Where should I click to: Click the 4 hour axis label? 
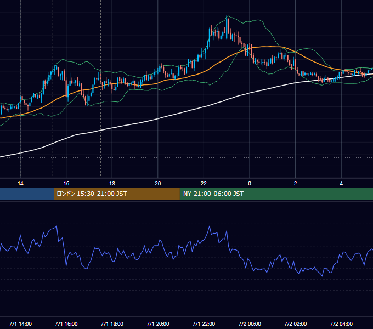(x=341, y=184)
